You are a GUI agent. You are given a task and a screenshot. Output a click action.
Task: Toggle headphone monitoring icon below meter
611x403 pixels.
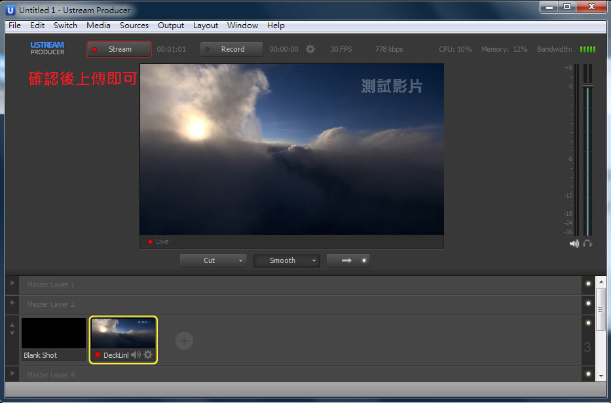pos(587,243)
